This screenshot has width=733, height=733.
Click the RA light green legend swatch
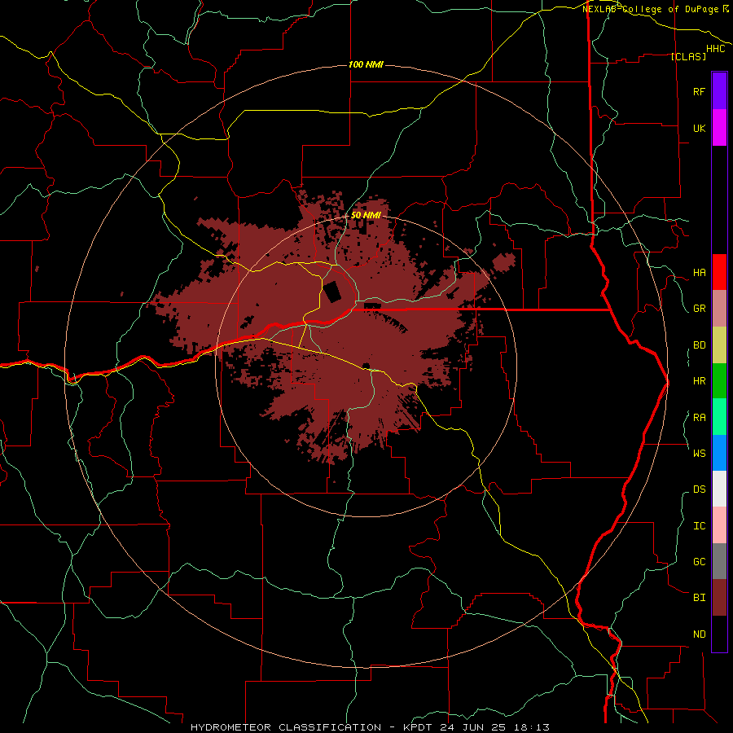click(719, 417)
